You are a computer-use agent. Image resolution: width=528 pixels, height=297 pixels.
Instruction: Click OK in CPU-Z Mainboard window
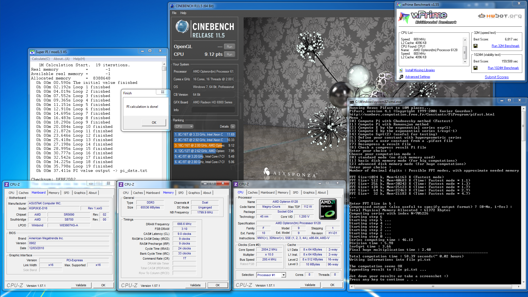tap(103, 285)
